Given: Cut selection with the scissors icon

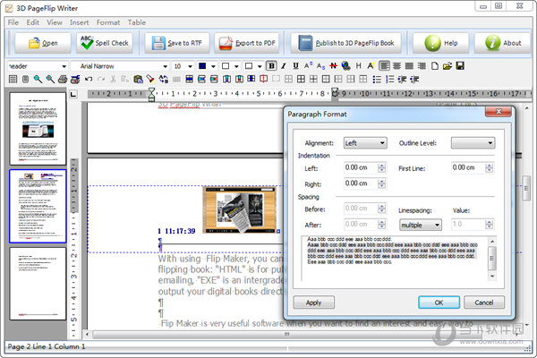Looking at the screenshot, I should (x=113, y=80).
